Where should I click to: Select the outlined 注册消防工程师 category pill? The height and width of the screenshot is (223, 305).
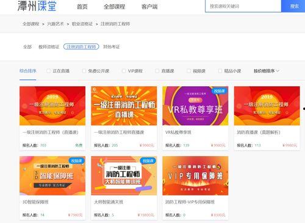[x=81, y=46]
